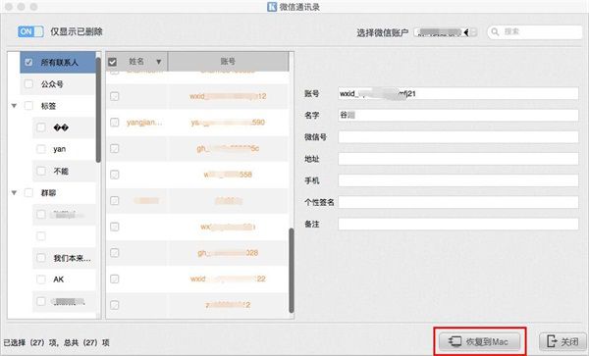The image size is (589, 356).
Task: Sort by the 姓名 column arrow
Action: (x=158, y=62)
